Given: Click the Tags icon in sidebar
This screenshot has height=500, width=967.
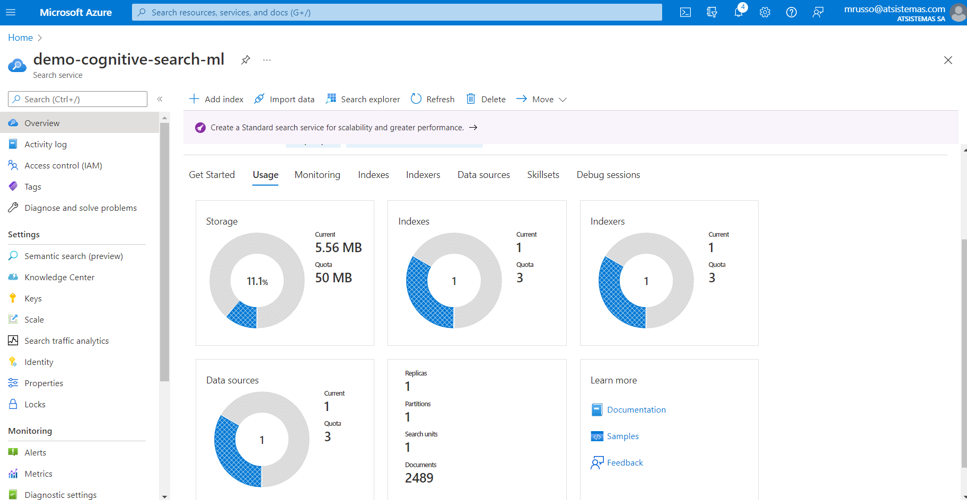Looking at the screenshot, I should tap(13, 186).
